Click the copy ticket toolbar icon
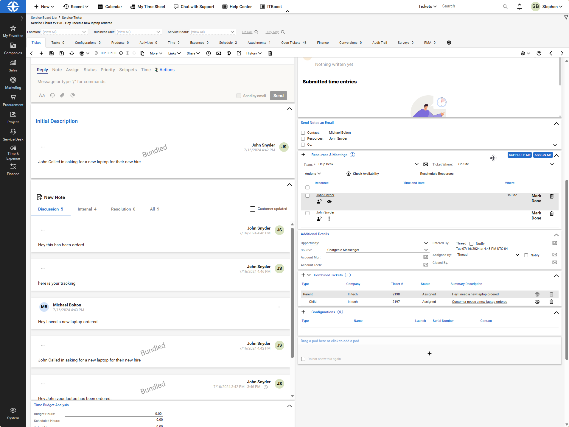 142,53
